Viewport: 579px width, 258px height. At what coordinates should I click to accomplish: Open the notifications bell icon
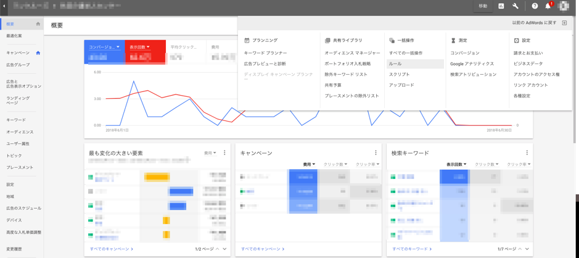point(548,6)
